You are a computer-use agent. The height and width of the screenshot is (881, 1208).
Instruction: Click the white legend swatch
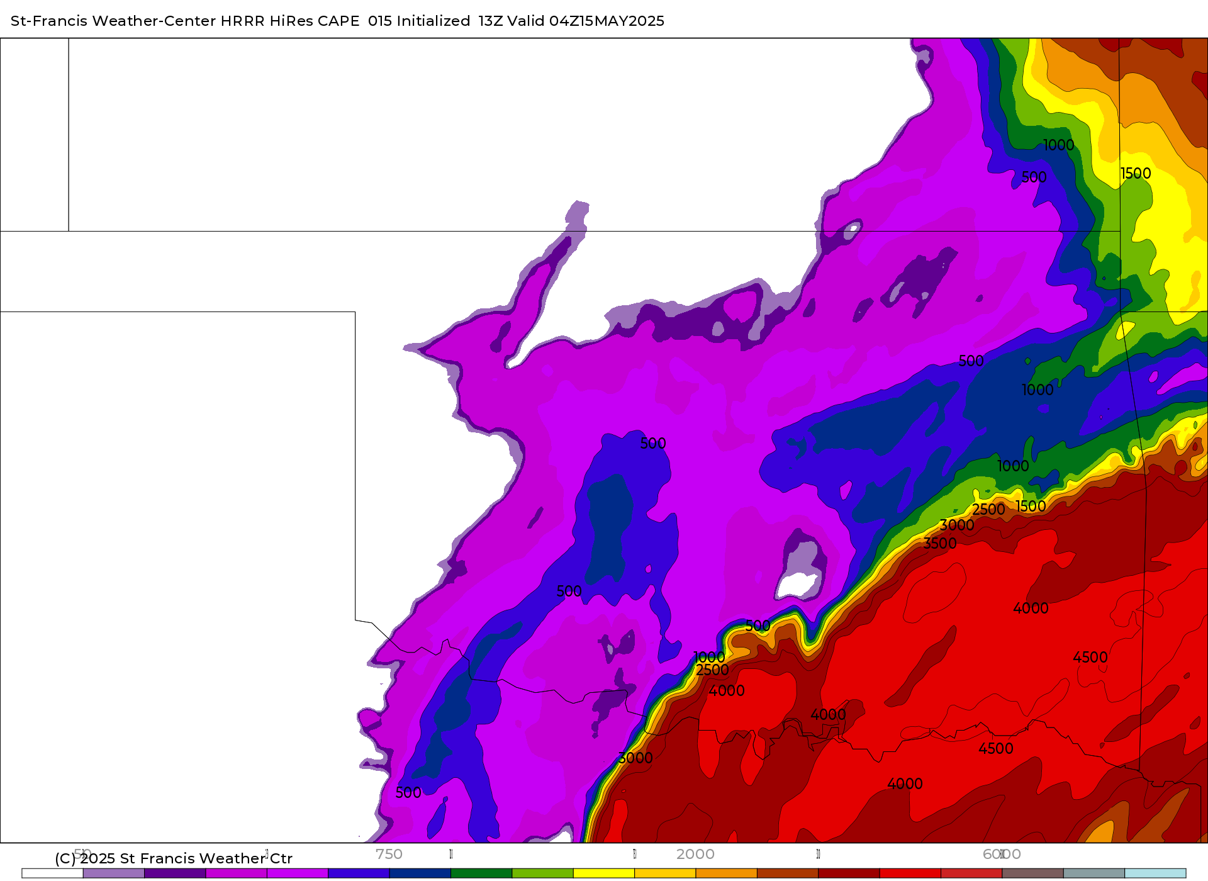(52, 873)
